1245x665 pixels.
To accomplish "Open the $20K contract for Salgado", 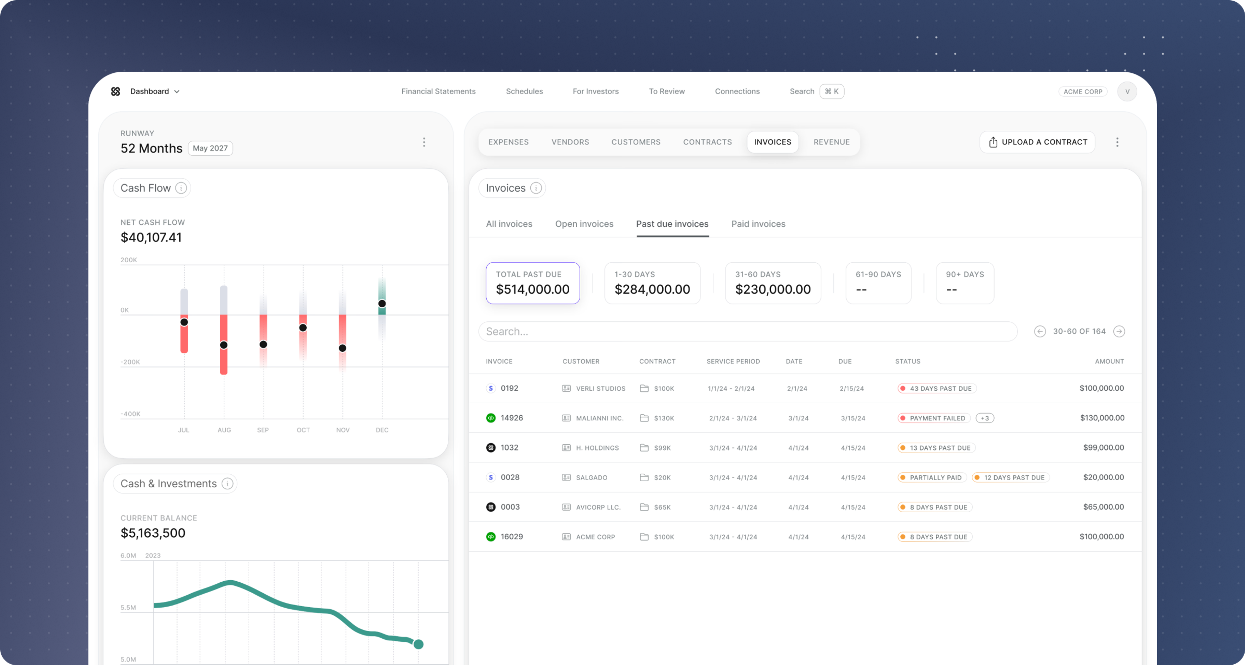I will click(x=655, y=478).
